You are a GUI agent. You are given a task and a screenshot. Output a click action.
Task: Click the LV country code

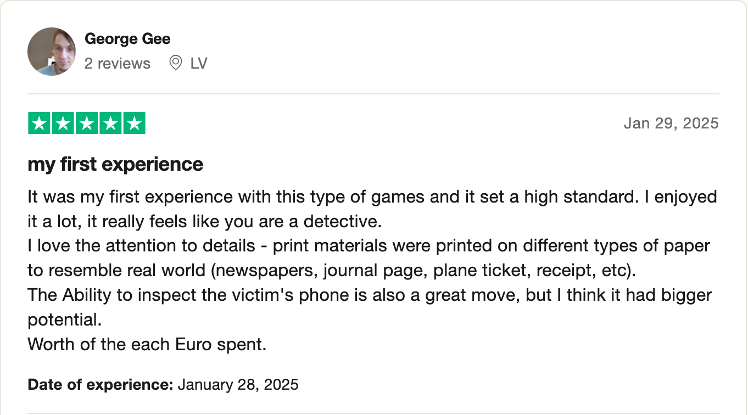tap(199, 64)
